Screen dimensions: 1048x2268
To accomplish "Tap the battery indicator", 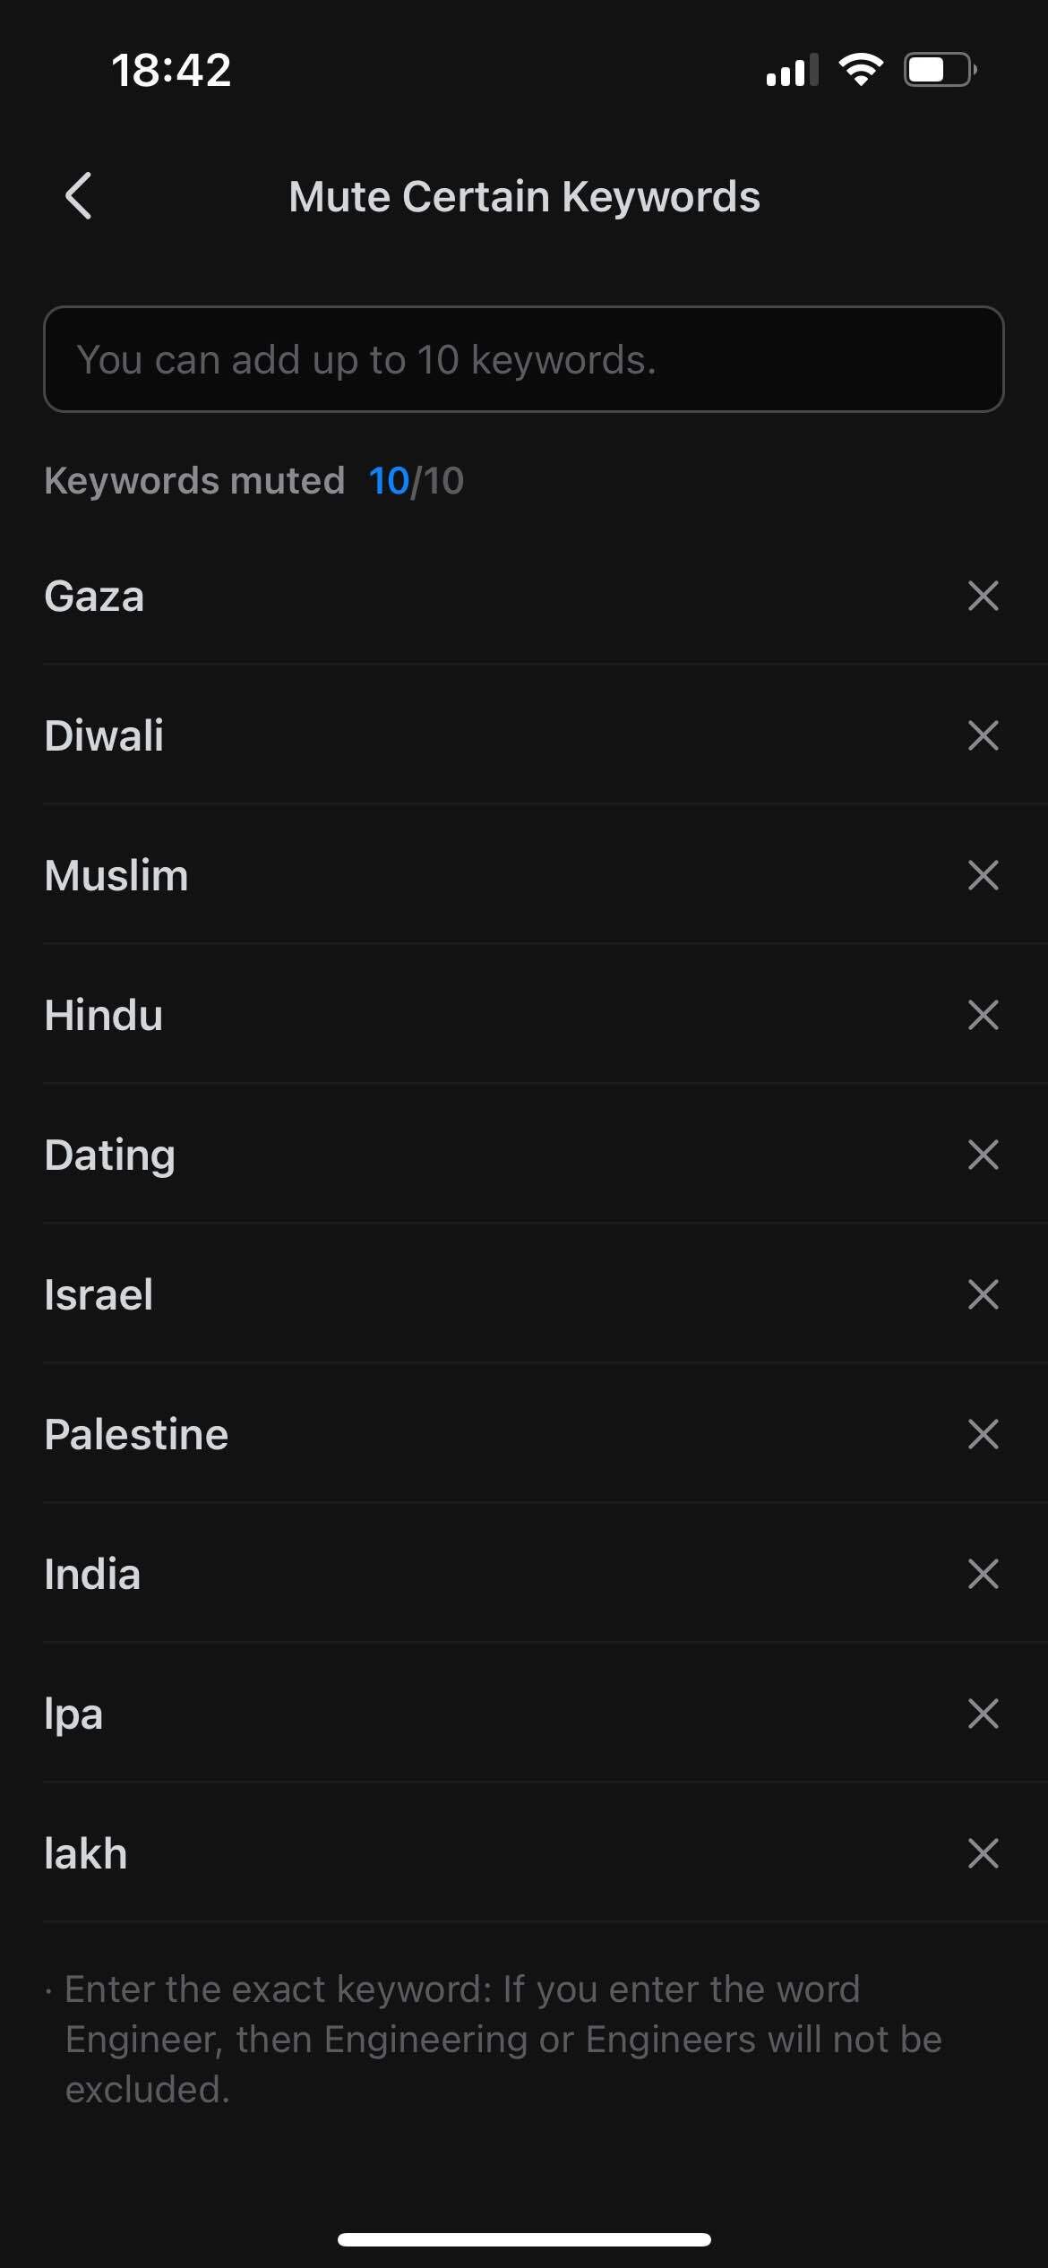I will click(939, 70).
